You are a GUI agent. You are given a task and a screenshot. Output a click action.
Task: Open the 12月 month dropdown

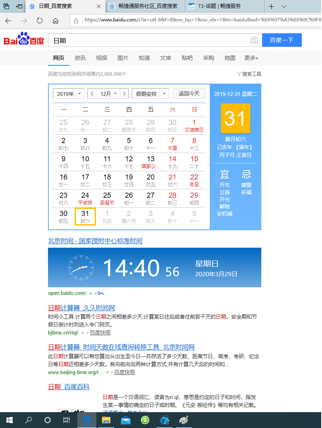108,94
